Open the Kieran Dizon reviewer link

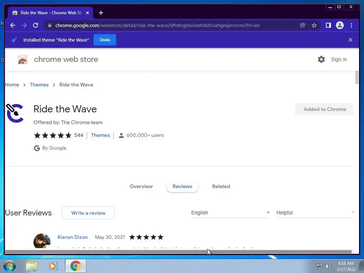coord(73,237)
